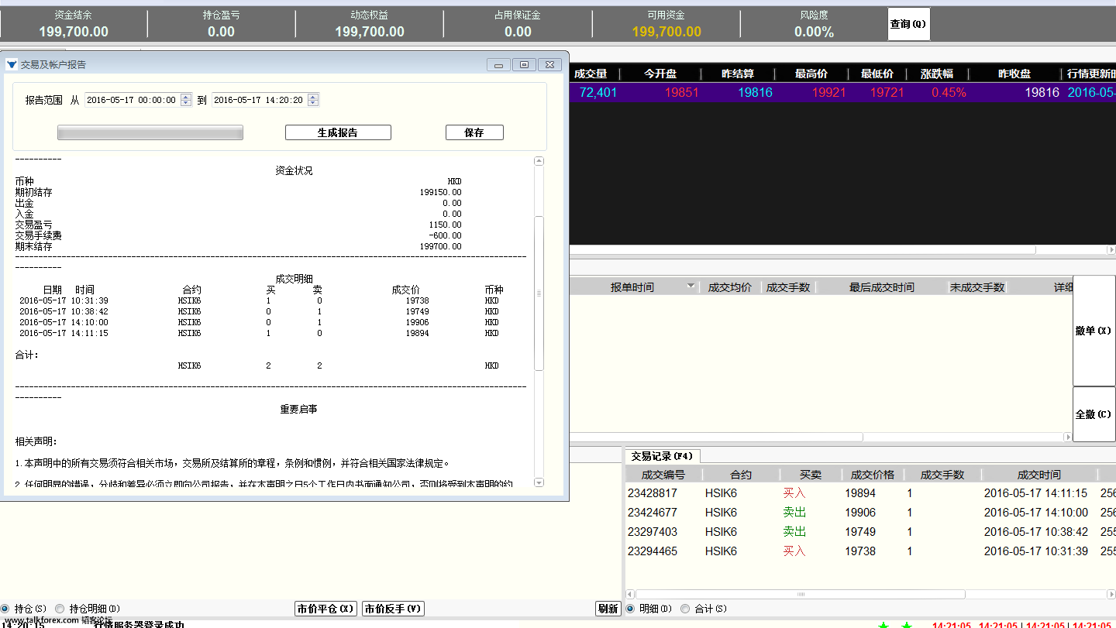This screenshot has width=1116, height=628.
Task: Open the 交易记录(F4) tab
Action: click(x=662, y=456)
